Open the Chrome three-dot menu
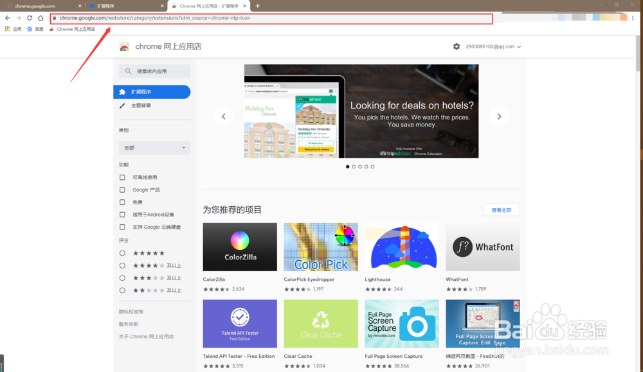 633,18
